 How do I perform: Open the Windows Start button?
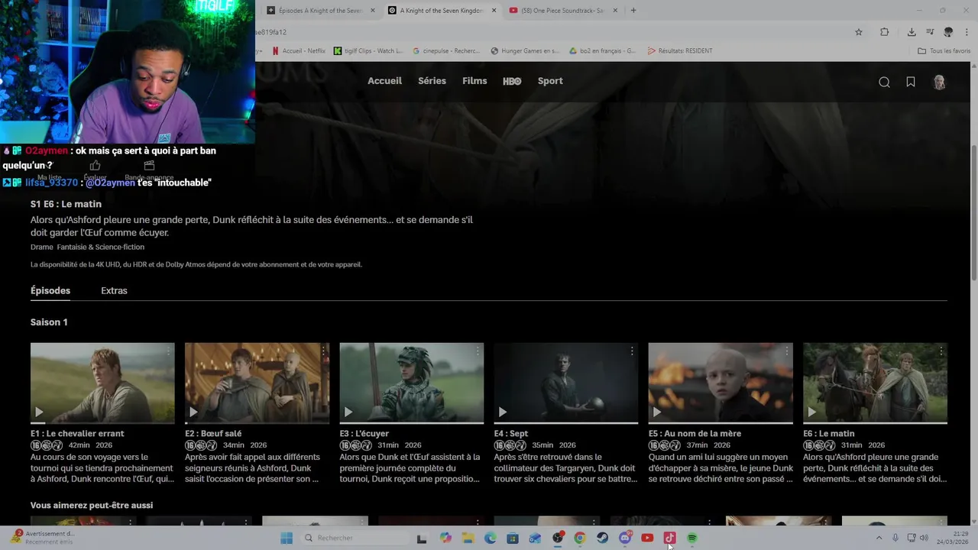(x=287, y=538)
